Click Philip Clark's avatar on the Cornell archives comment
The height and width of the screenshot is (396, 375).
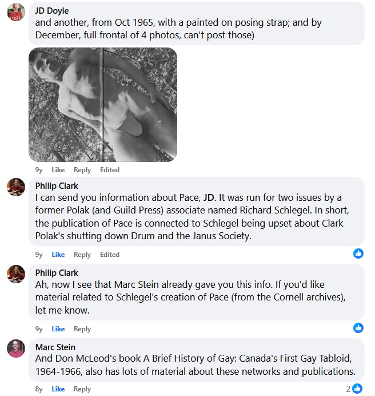click(x=16, y=274)
